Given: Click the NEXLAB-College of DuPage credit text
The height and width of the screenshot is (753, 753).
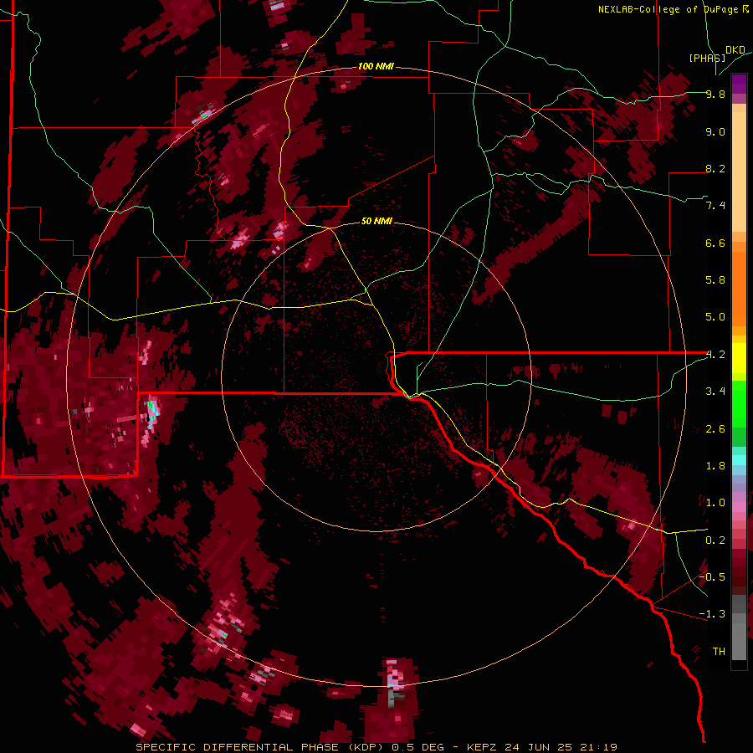Looking at the screenshot, I should [x=668, y=9].
